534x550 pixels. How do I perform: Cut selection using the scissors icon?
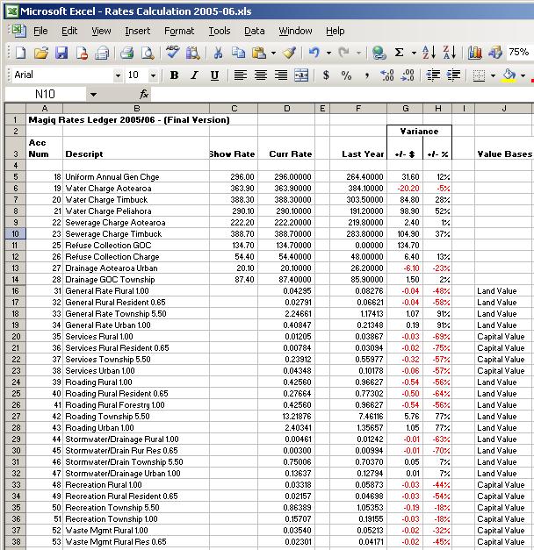coord(218,54)
